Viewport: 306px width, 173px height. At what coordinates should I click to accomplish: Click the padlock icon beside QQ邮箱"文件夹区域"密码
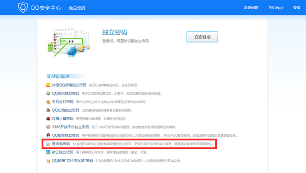(x=48, y=161)
